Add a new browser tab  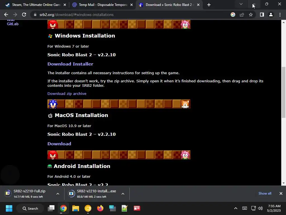[209, 5]
